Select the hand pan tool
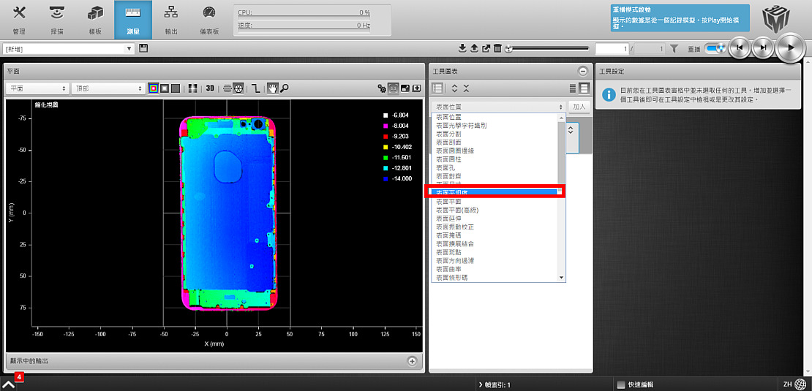This screenshot has height=391, width=812. [272, 88]
